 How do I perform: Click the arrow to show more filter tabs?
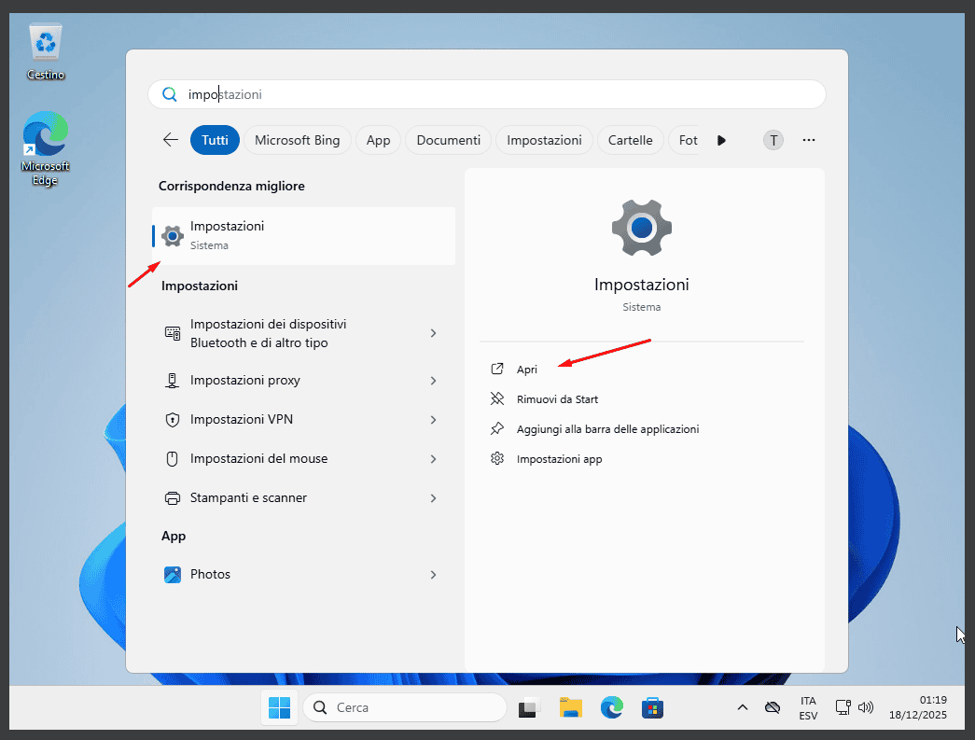[722, 140]
